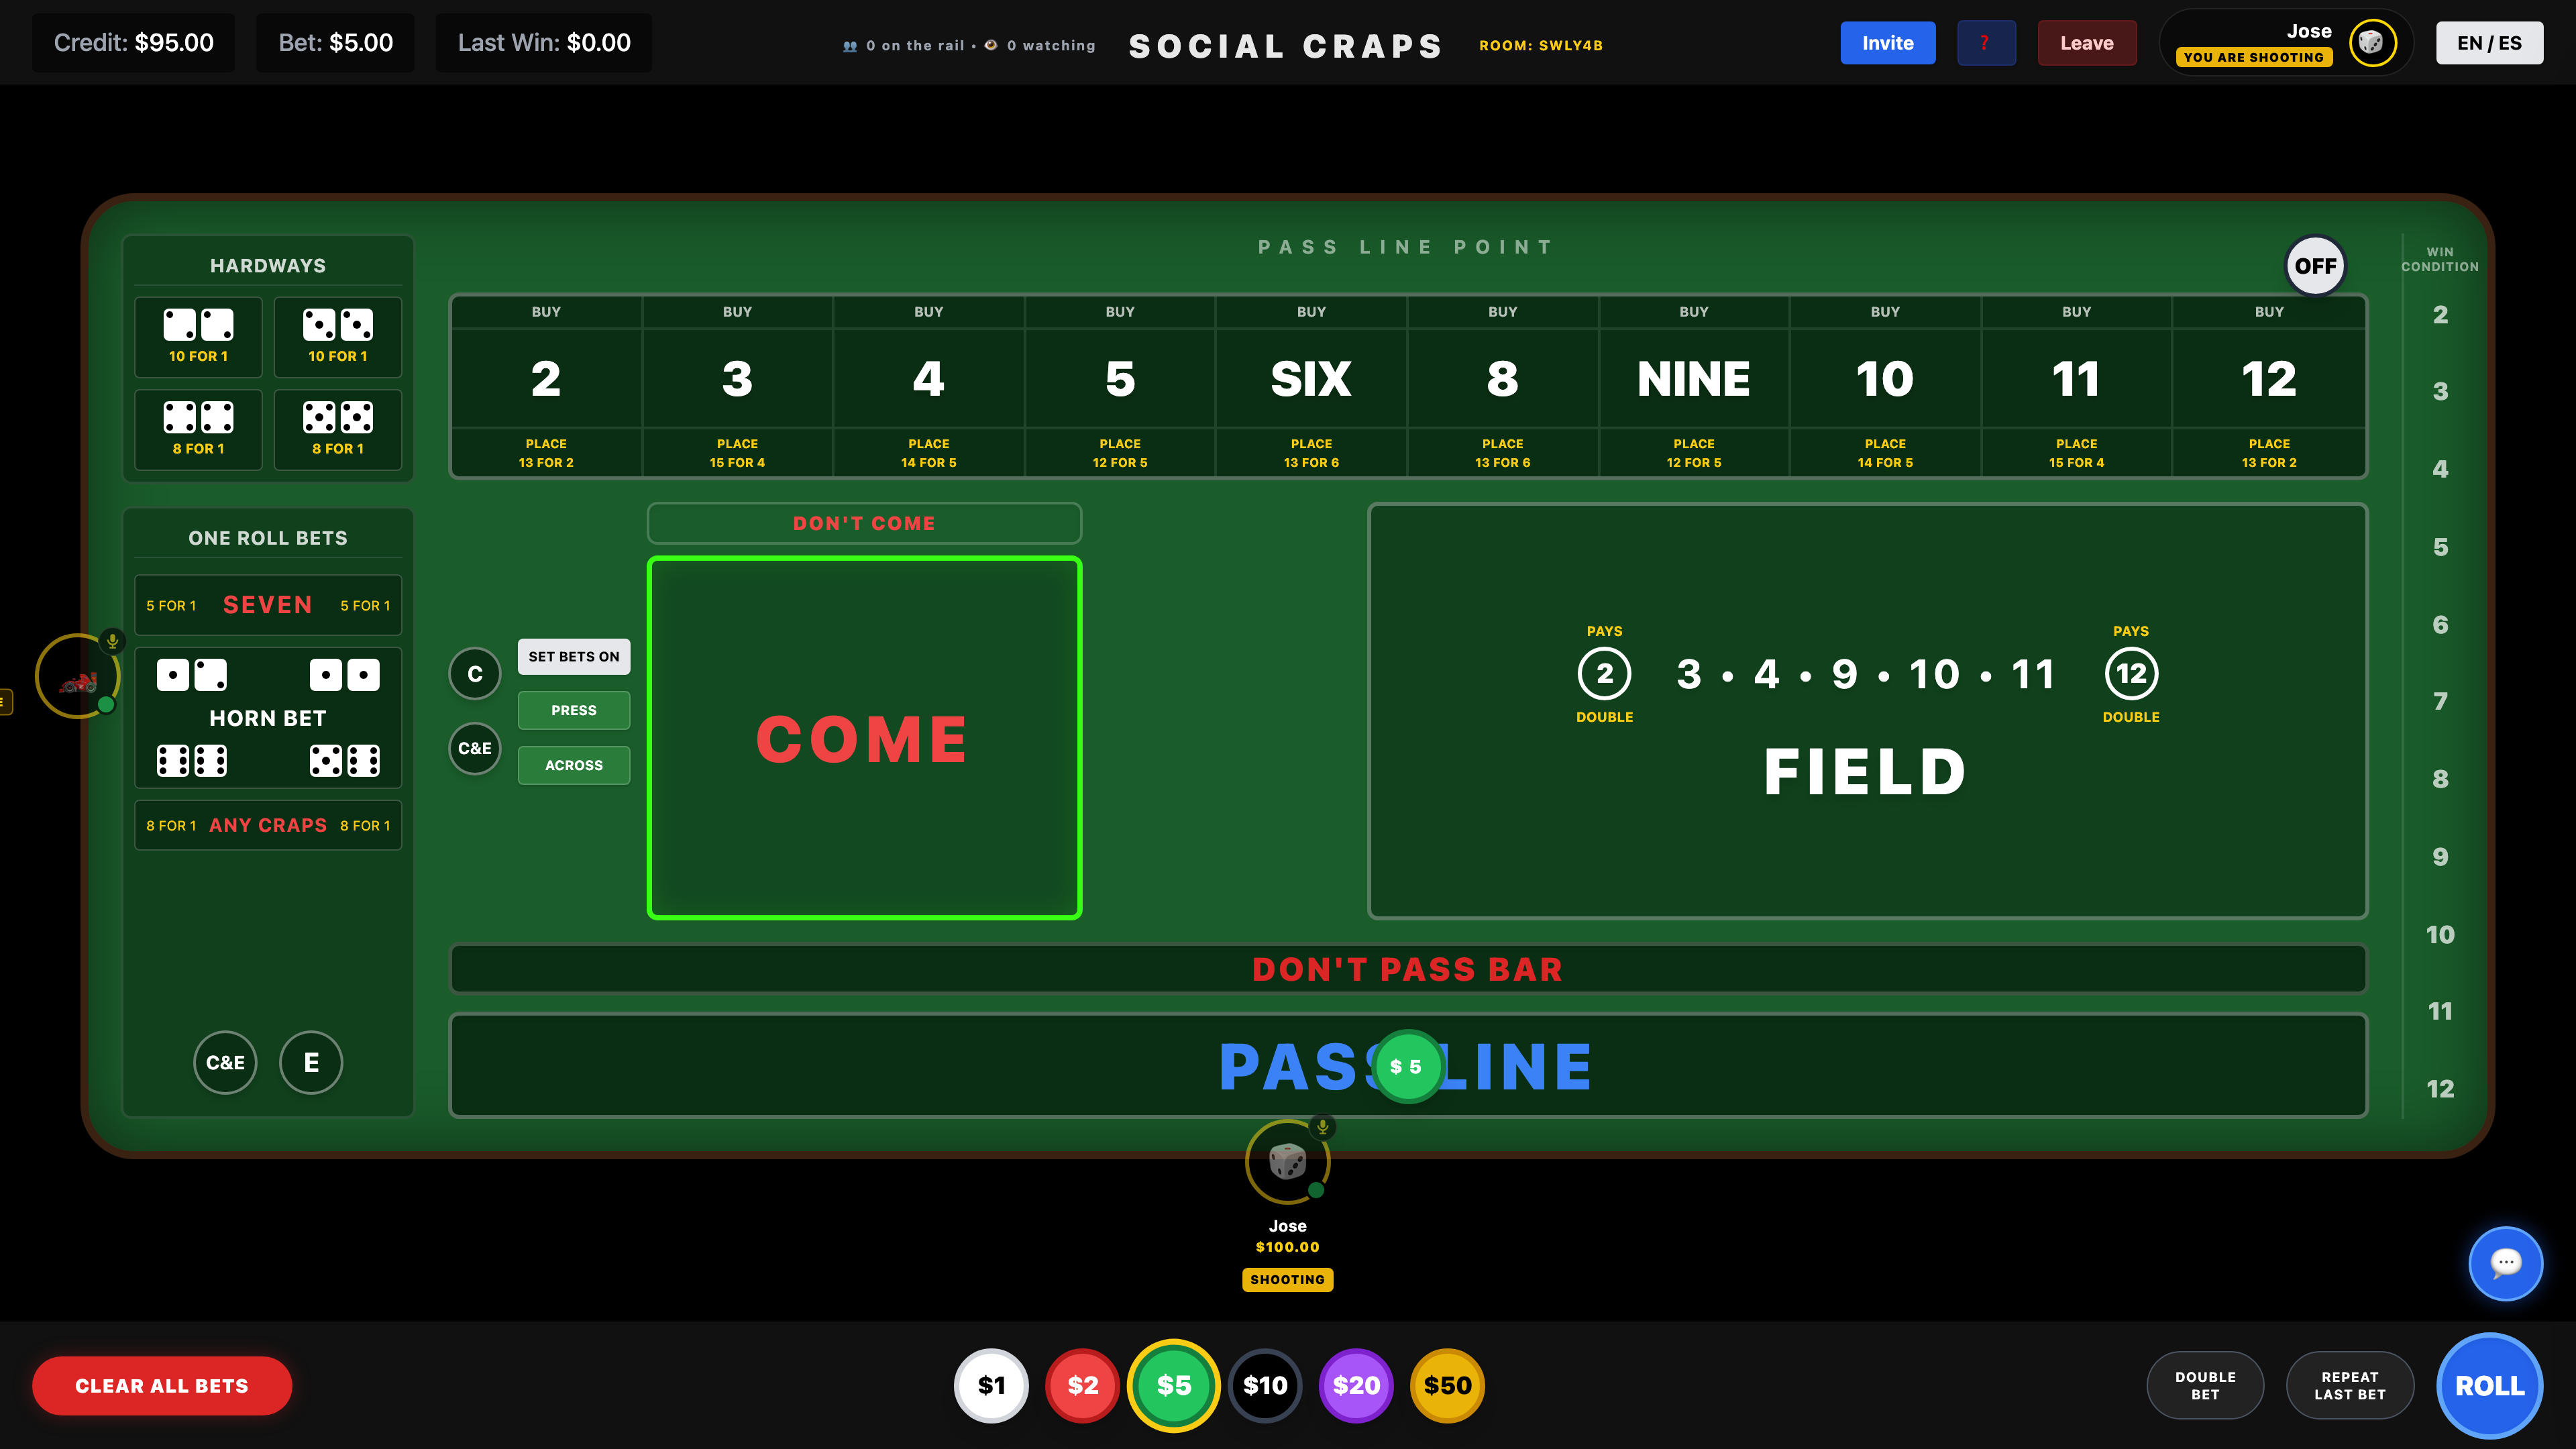Select the $2 red chip
This screenshot has width=2576, height=1449.
pos(1082,1385)
